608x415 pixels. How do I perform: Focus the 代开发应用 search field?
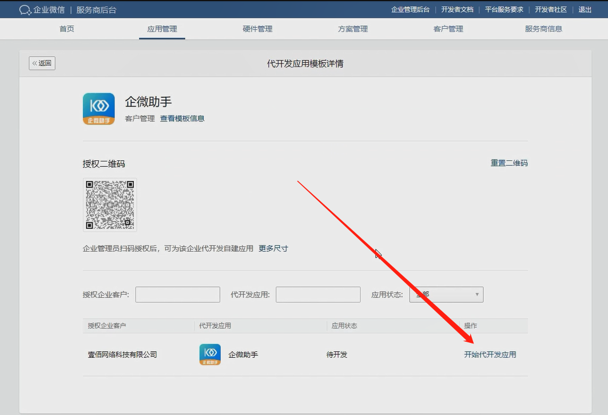click(x=318, y=295)
